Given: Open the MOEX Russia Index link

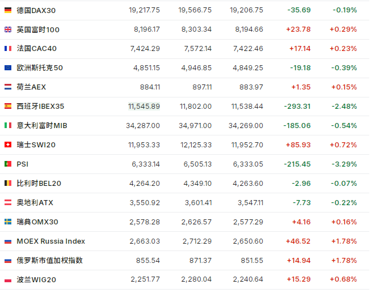Looking at the screenshot, I should 50,241.
